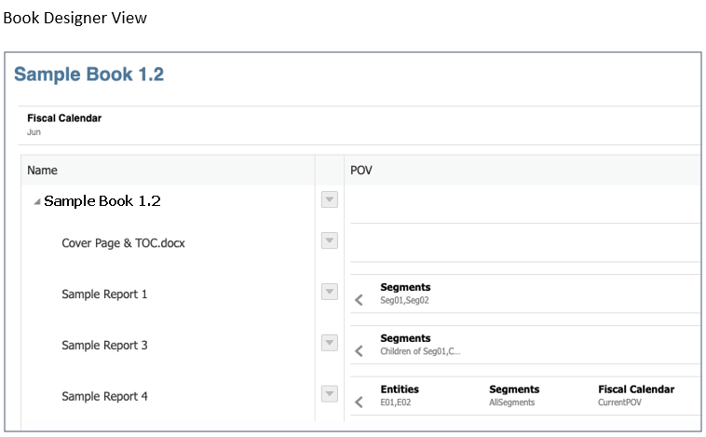Select Cover Page & TOC.docx item

[x=116, y=243]
